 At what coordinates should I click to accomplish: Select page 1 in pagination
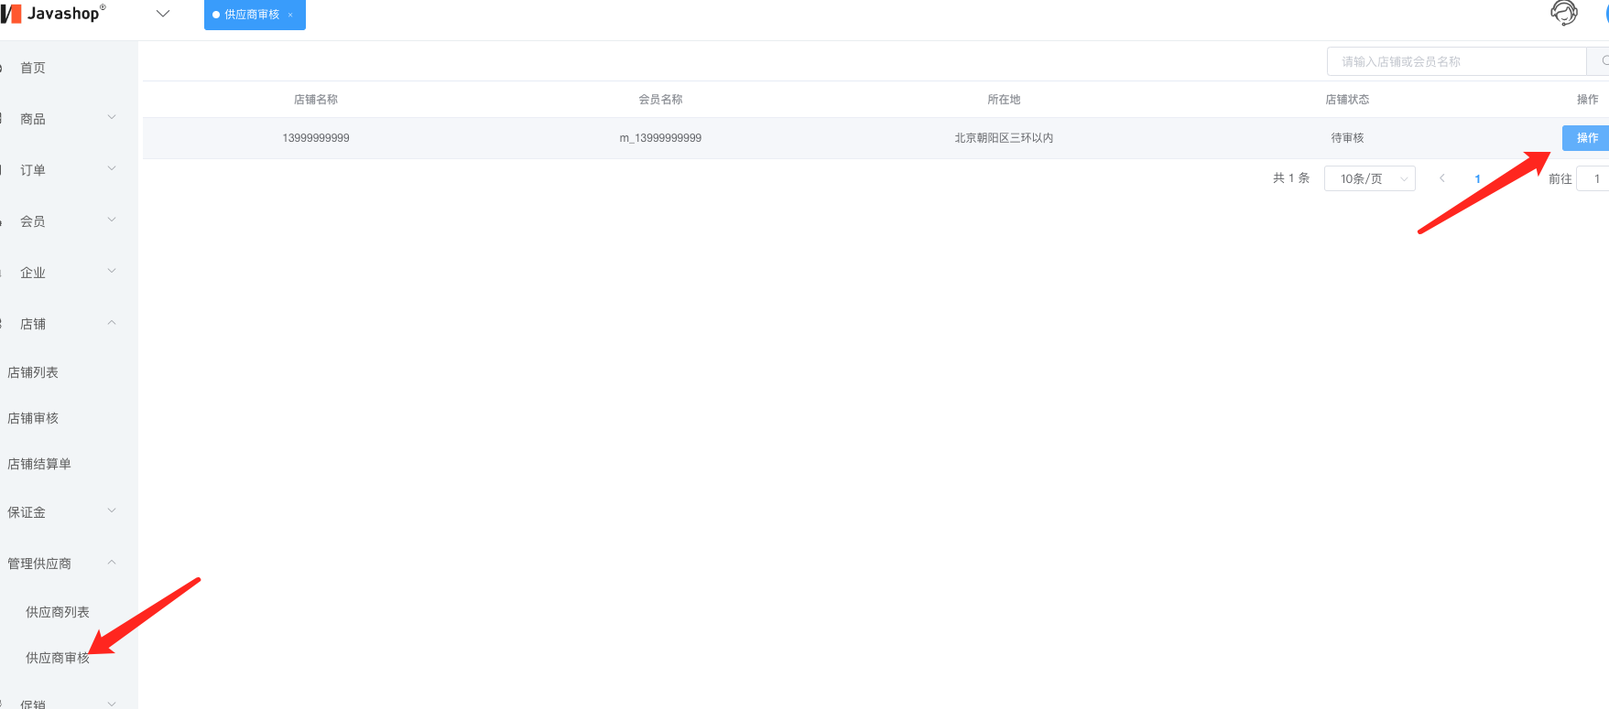pyautogui.click(x=1477, y=178)
